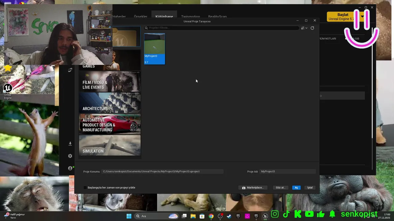Choose the Simulation category card

click(110, 145)
